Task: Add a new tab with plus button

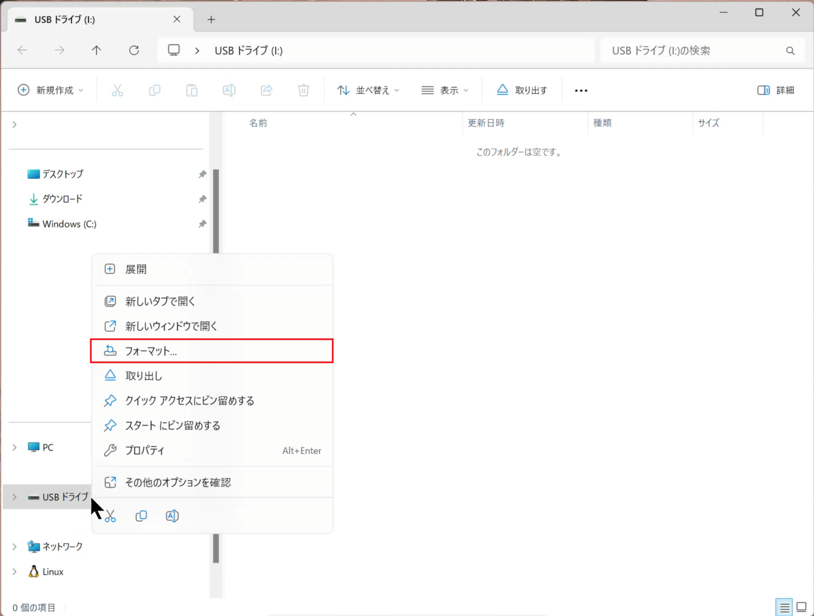Action: click(x=211, y=19)
